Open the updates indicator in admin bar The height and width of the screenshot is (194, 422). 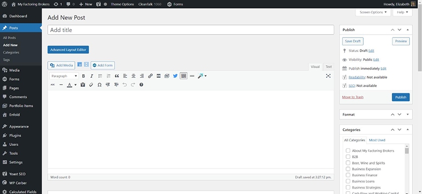point(58,4)
